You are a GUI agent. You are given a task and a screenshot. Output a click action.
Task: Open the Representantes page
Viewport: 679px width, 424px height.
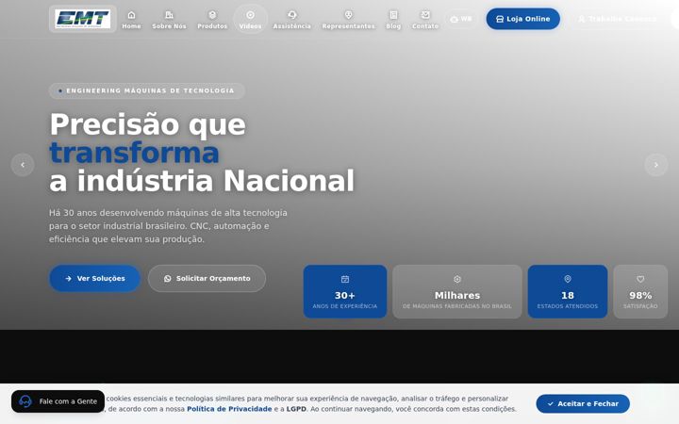tap(349, 20)
